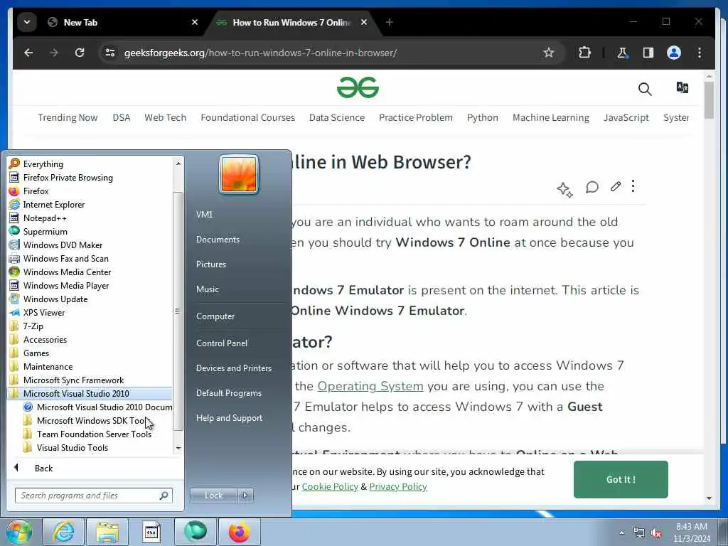Expand the shutdown options arrow beside Lock
The height and width of the screenshot is (546, 728).
245,496
